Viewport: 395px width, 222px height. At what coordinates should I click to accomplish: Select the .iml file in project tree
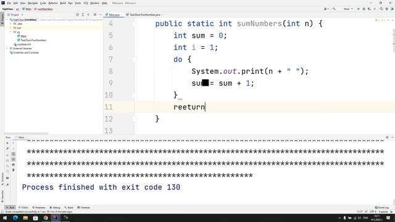click(x=22, y=44)
